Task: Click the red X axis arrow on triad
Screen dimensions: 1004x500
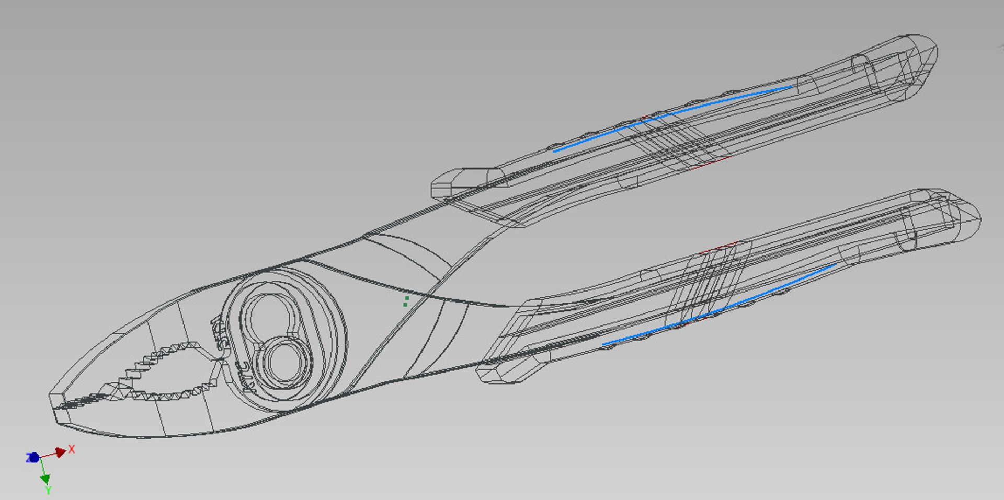Action: click(61, 452)
